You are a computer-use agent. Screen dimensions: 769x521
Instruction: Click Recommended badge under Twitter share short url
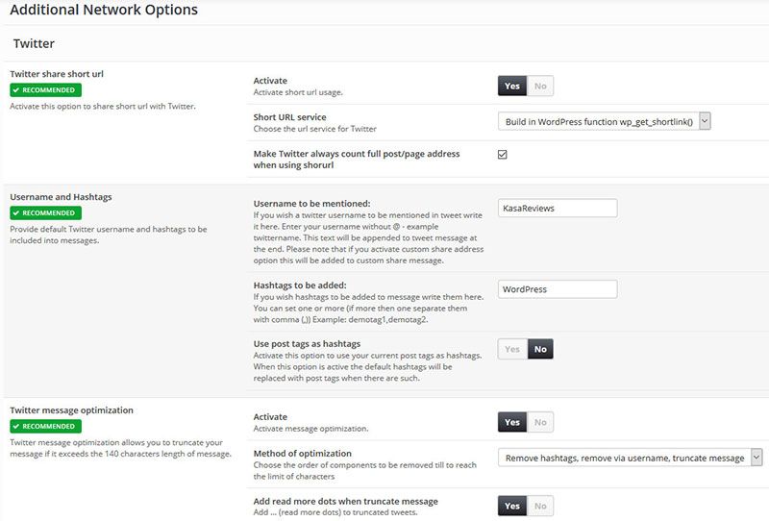pos(45,89)
